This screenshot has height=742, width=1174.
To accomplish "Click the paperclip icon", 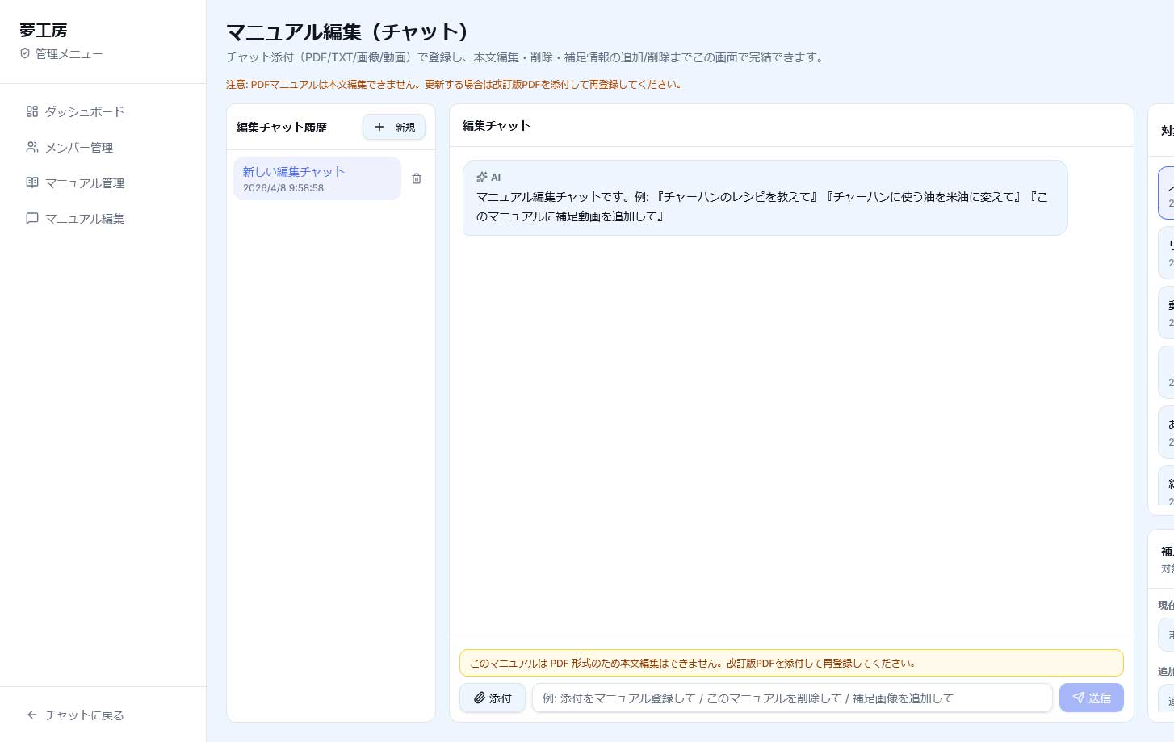I will [480, 698].
